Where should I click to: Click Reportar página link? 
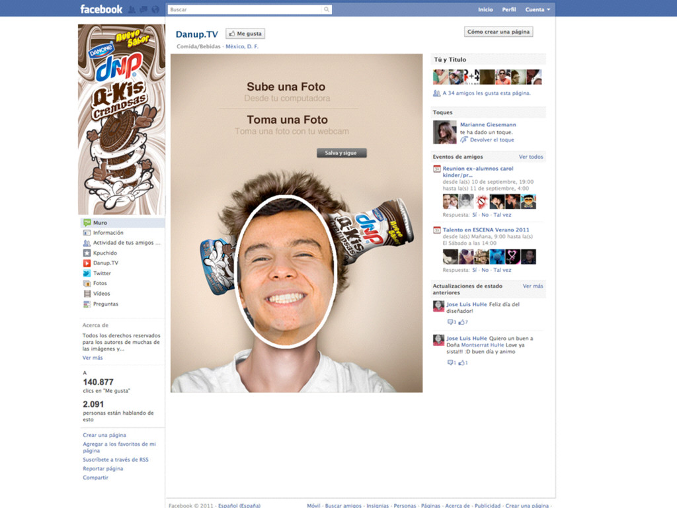click(102, 468)
